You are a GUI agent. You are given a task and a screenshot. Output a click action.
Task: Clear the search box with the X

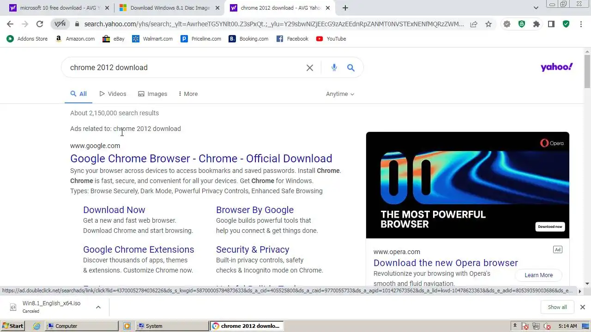pyautogui.click(x=310, y=68)
